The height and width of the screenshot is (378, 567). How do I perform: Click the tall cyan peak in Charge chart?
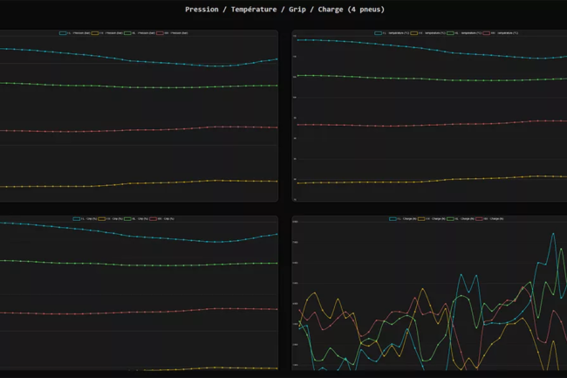click(x=552, y=234)
